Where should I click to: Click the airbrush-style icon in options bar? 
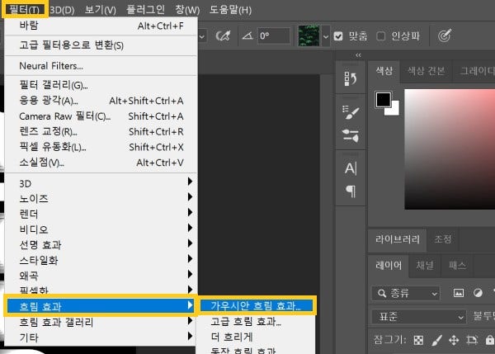click(x=223, y=36)
